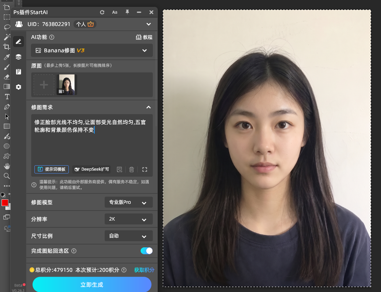Change font size with Aa icon
The image size is (381, 292).
click(115, 12)
